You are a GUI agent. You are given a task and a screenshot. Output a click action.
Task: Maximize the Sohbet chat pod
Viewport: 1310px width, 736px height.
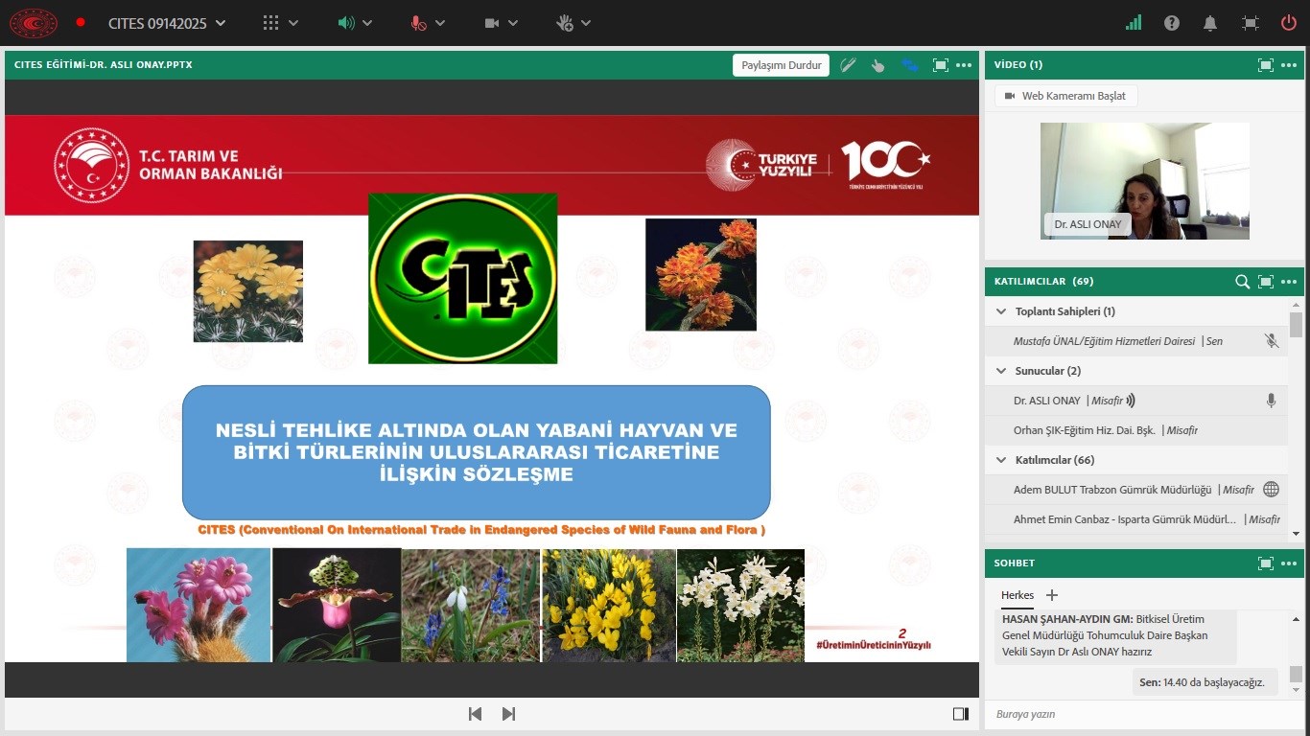click(1266, 563)
